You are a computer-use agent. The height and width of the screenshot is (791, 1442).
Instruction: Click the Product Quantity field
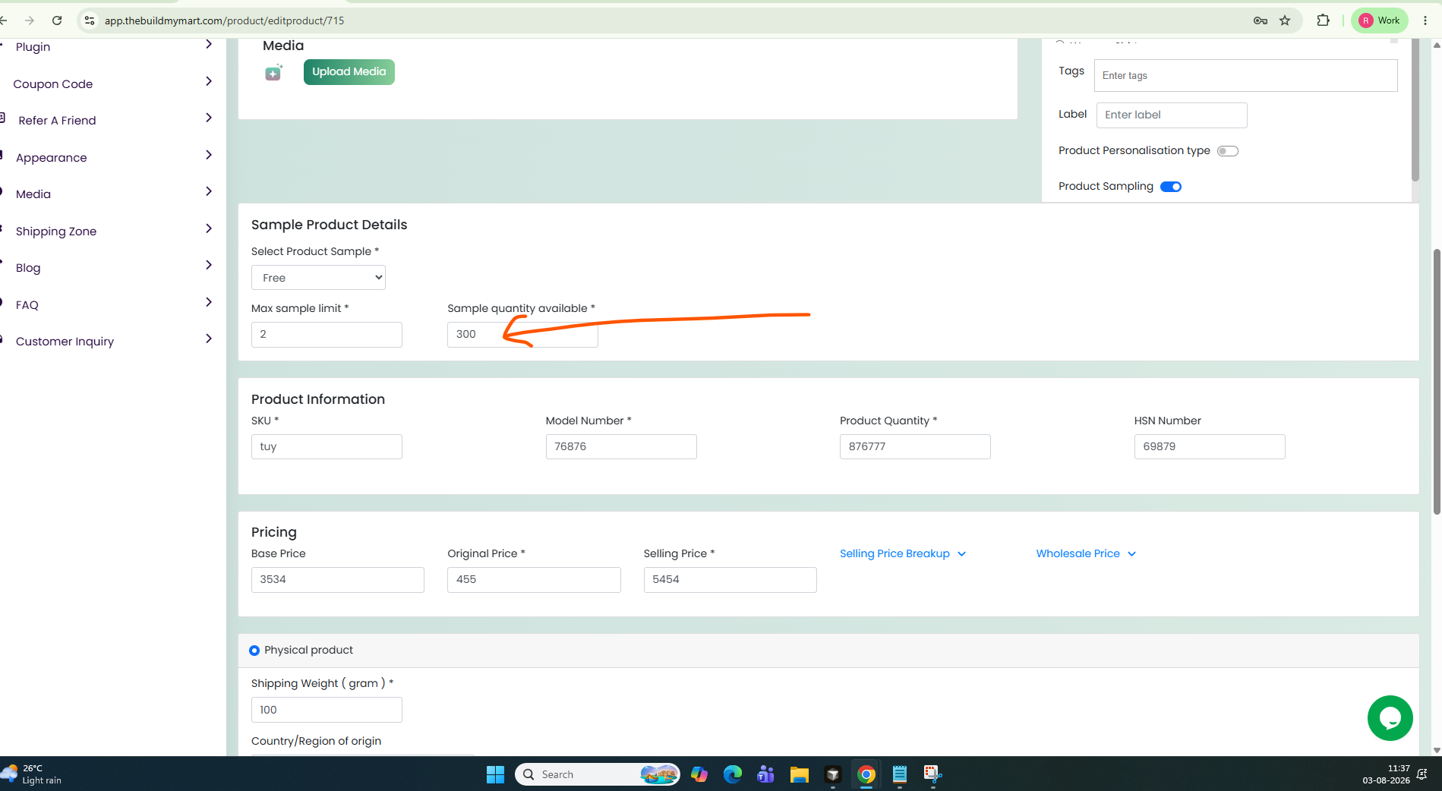[x=915, y=447]
